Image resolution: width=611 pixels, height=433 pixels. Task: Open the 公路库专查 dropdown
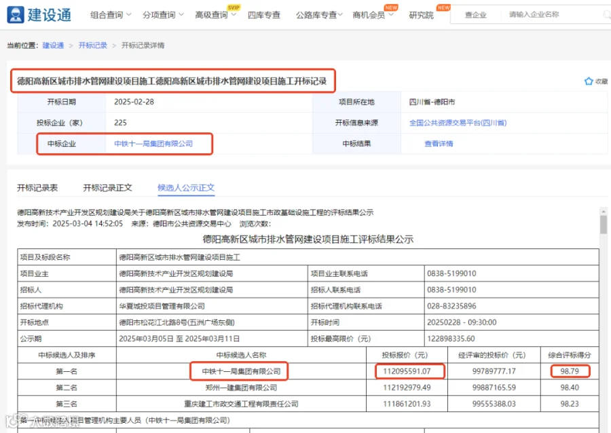point(319,15)
